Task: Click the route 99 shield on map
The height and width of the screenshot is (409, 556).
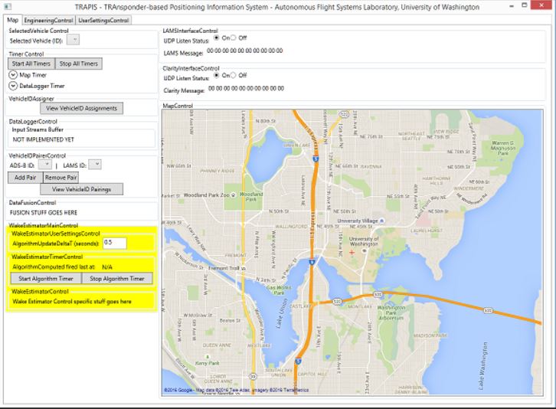Action: coord(253,375)
